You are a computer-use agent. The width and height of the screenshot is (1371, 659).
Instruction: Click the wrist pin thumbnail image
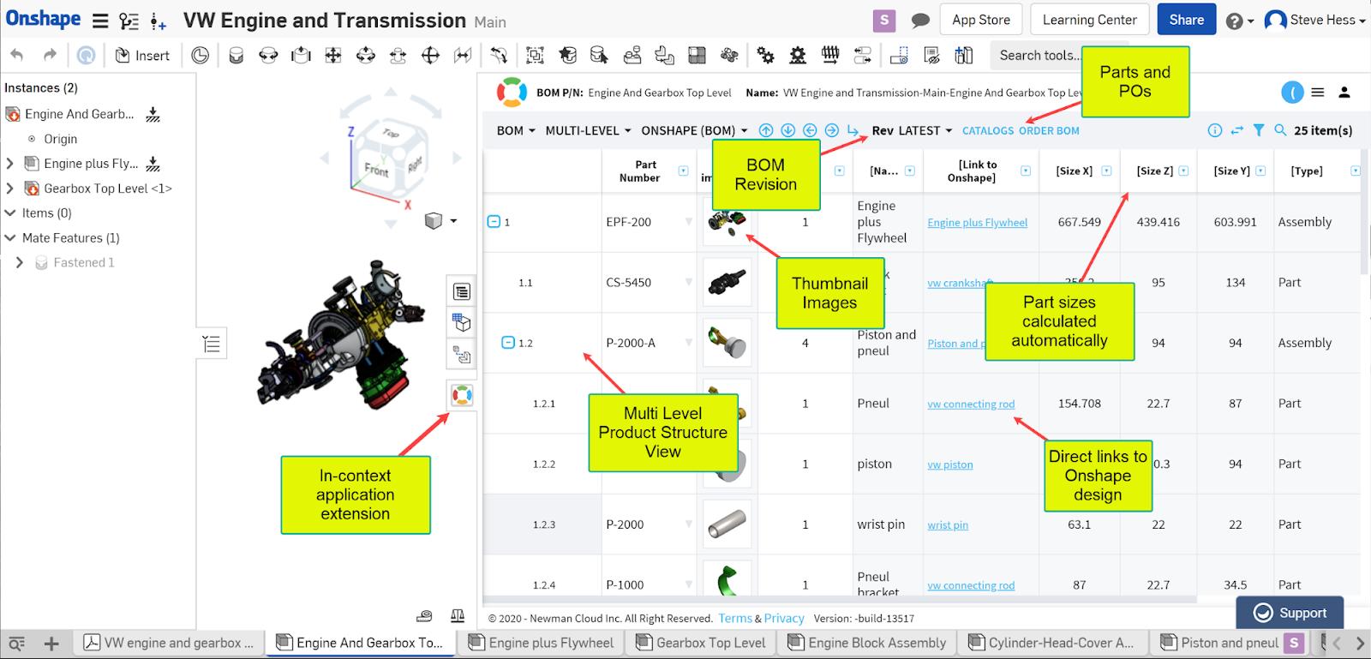pos(727,524)
